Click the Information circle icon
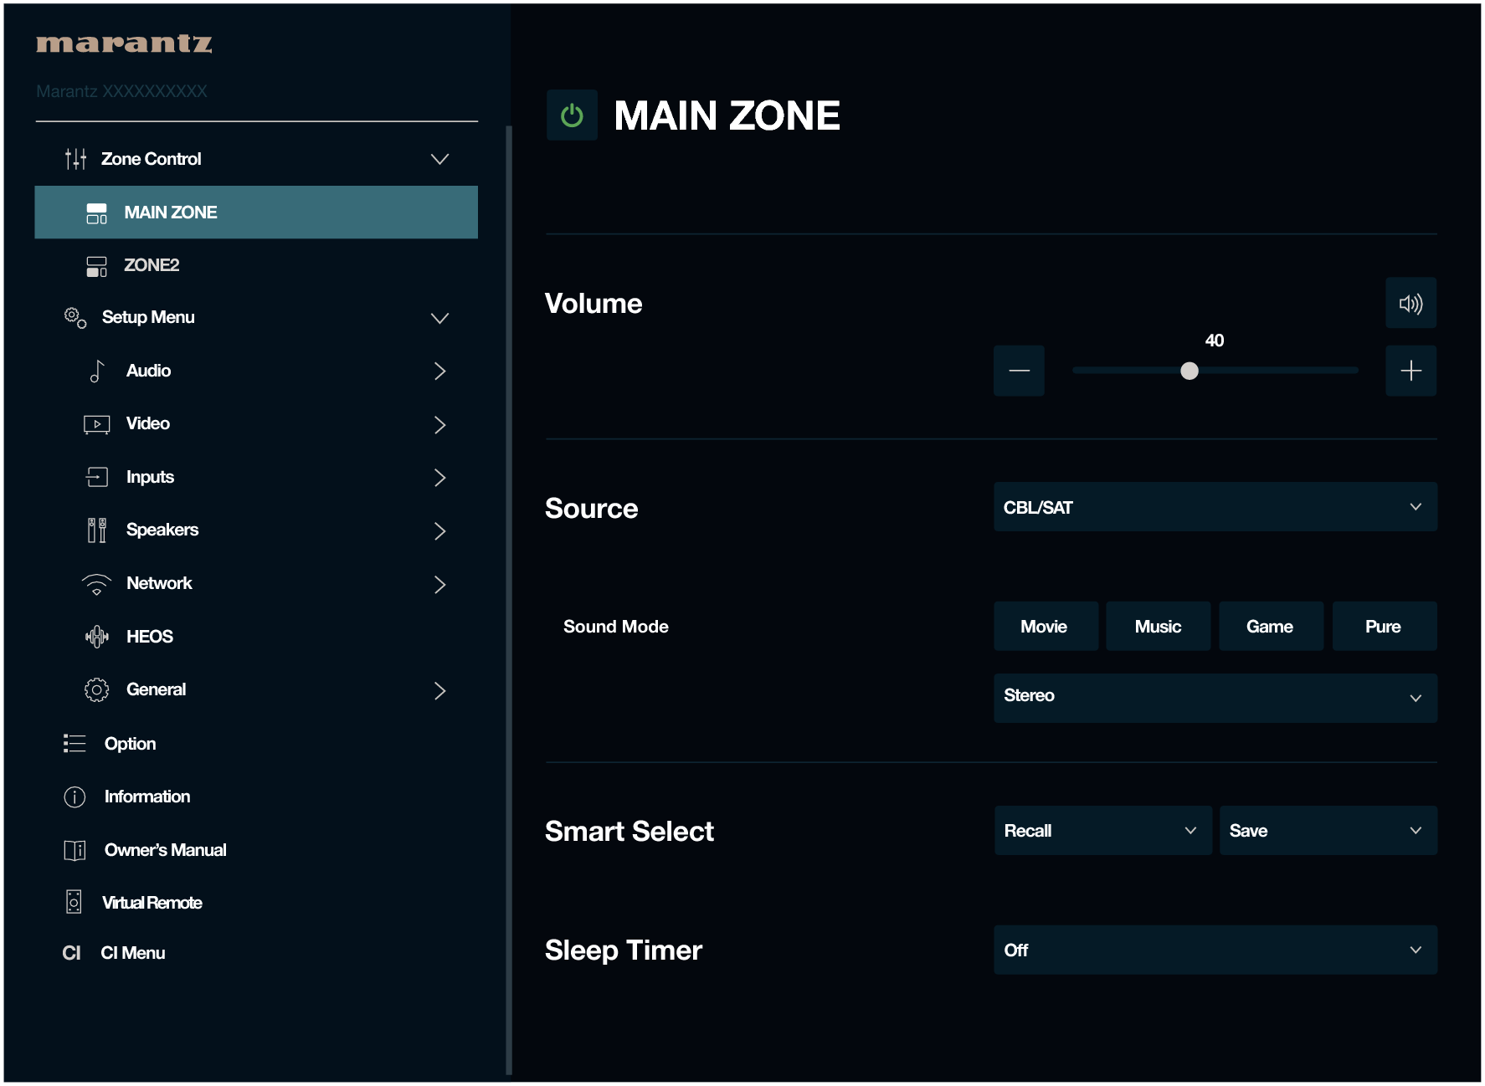Screen dimensions: 1485x1086 point(75,797)
